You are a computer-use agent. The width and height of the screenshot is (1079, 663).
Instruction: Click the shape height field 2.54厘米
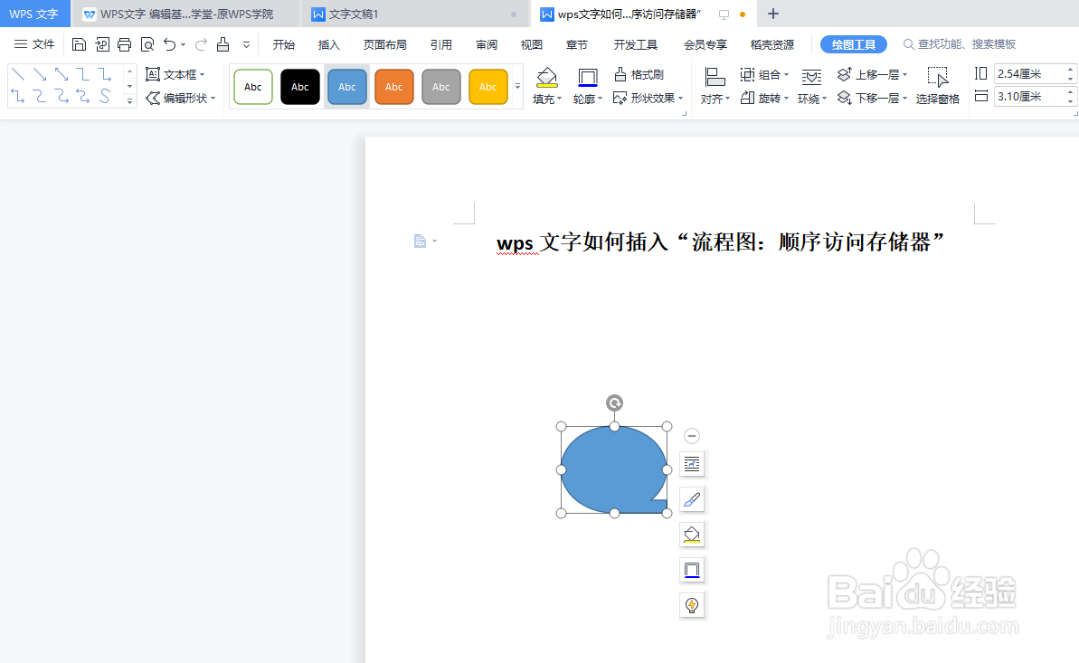[1029, 73]
